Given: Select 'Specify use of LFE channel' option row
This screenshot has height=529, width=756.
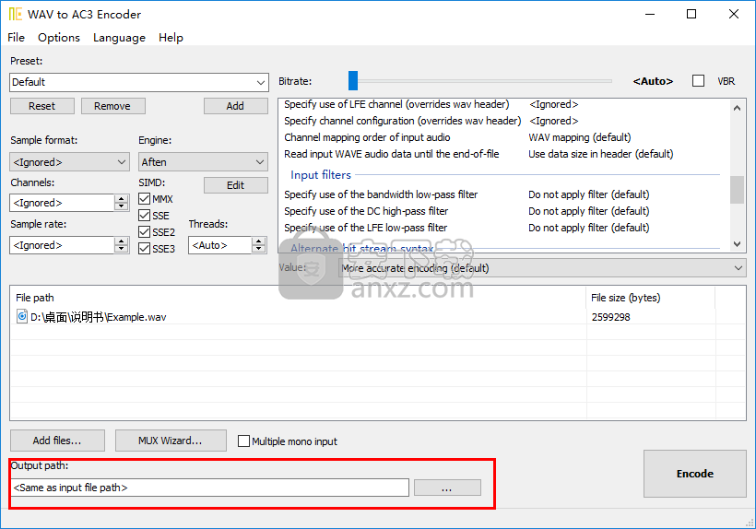Looking at the screenshot, I should [502, 104].
